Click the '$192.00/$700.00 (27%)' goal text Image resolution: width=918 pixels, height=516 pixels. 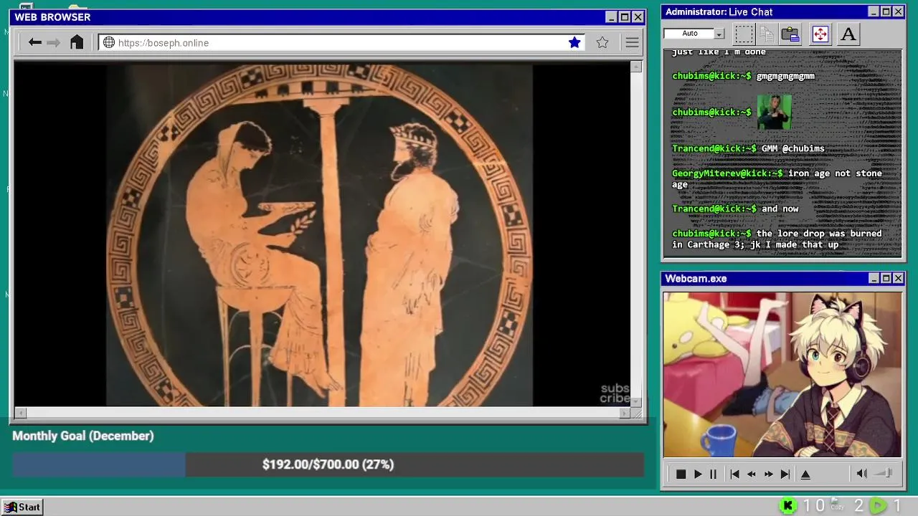[x=328, y=464]
